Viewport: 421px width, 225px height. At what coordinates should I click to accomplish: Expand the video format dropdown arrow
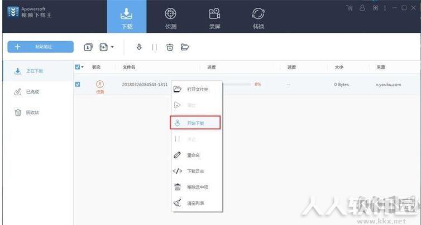(112, 47)
